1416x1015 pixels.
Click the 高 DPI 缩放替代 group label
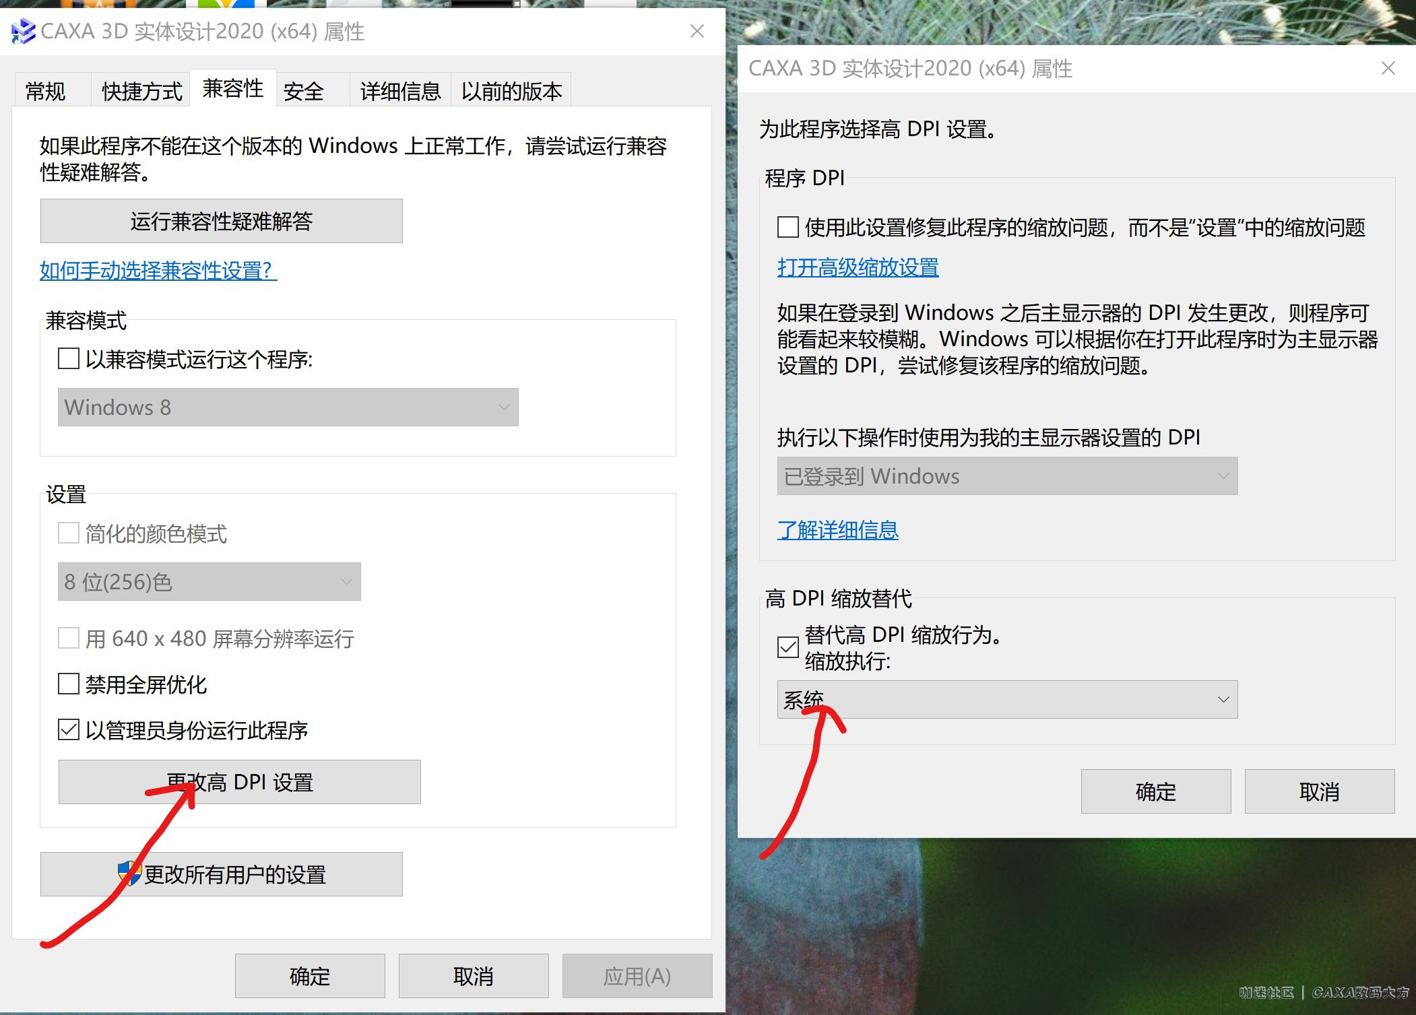[839, 598]
